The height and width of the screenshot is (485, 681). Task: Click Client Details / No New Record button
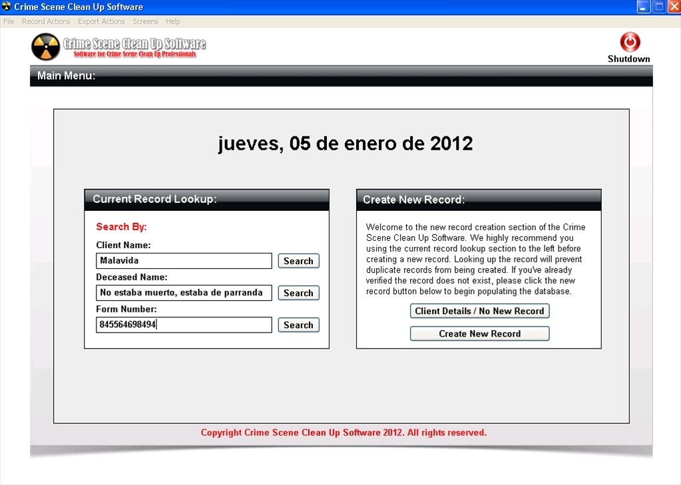[x=479, y=311]
